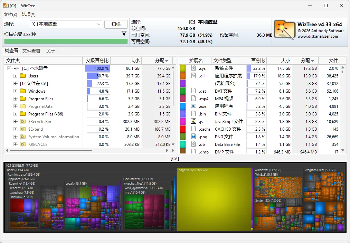Image resolution: width=350 pixels, height=243 pixels.
Task: Click the .cache file type icon
Action: [x=193, y=129]
